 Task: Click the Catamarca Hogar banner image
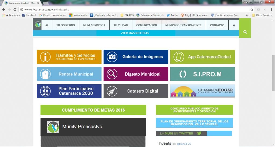coord(202,91)
